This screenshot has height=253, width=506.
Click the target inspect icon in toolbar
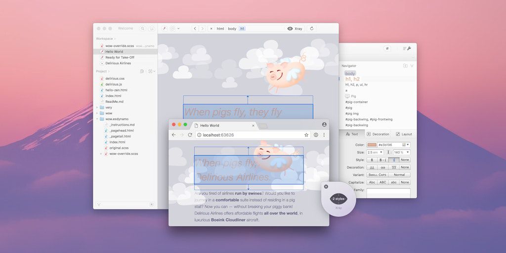172,28
